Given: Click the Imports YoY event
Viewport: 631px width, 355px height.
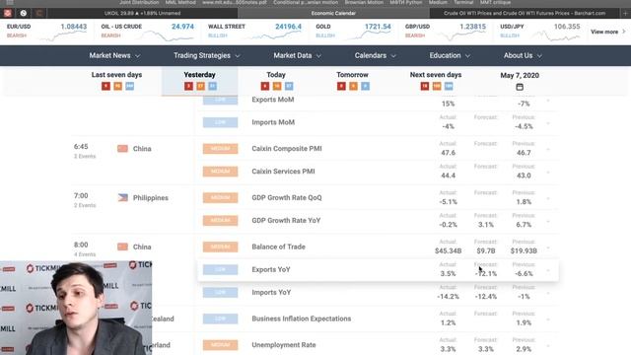Looking at the screenshot, I should pos(271,293).
